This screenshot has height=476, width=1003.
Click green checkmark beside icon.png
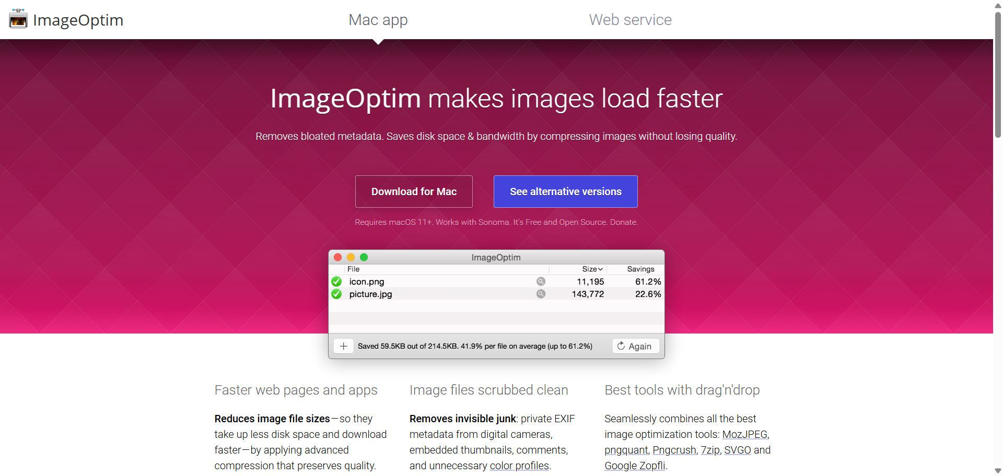pyautogui.click(x=336, y=282)
